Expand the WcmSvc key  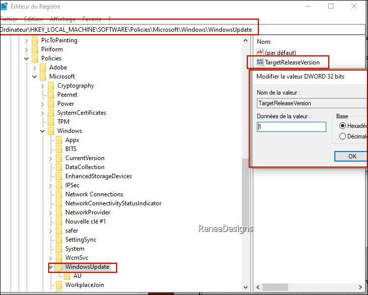tap(51, 258)
